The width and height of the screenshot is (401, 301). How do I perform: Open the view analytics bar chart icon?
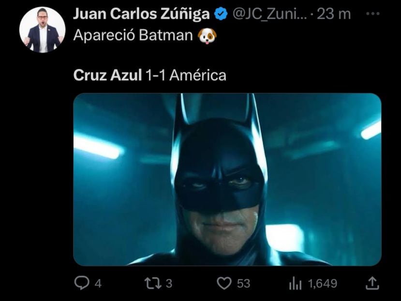pos(295,284)
